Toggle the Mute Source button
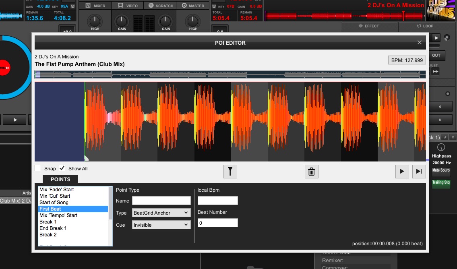 (441, 171)
